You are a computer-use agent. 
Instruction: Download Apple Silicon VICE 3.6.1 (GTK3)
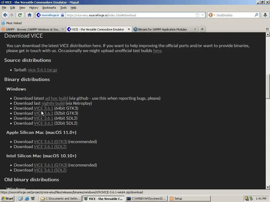[x=50, y=142]
